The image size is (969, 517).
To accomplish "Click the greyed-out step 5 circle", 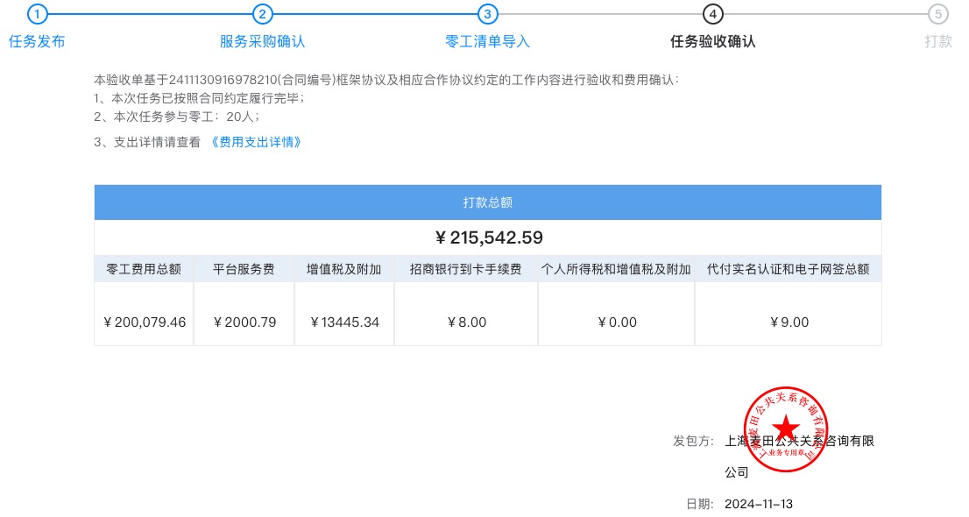I will [x=938, y=14].
